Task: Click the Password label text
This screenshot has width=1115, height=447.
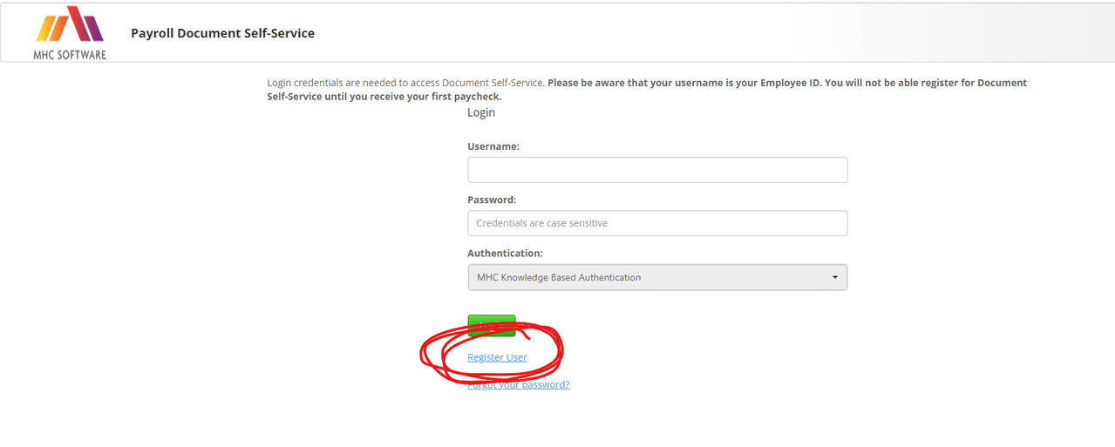Action: pos(492,200)
